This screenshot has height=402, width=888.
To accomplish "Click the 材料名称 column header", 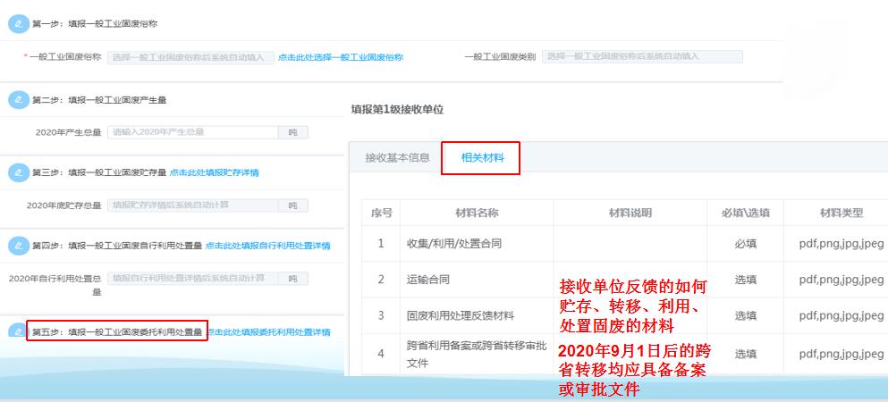I will point(476,213).
